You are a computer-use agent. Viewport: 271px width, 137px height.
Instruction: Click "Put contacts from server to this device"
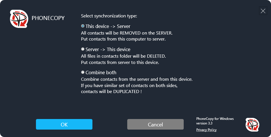click(x=120, y=62)
